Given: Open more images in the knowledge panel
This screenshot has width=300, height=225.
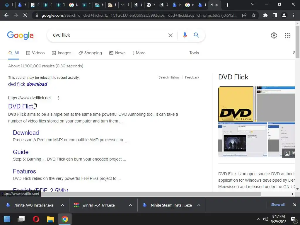Looking at the screenshot, I should coord(289,153).
